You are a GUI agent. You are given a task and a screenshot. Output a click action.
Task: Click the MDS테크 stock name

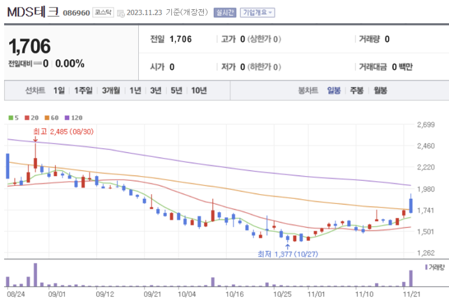coord(33,12)
